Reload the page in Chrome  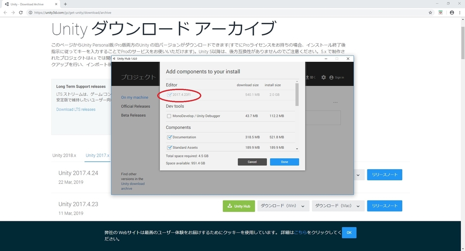click(x=22, y=12)
